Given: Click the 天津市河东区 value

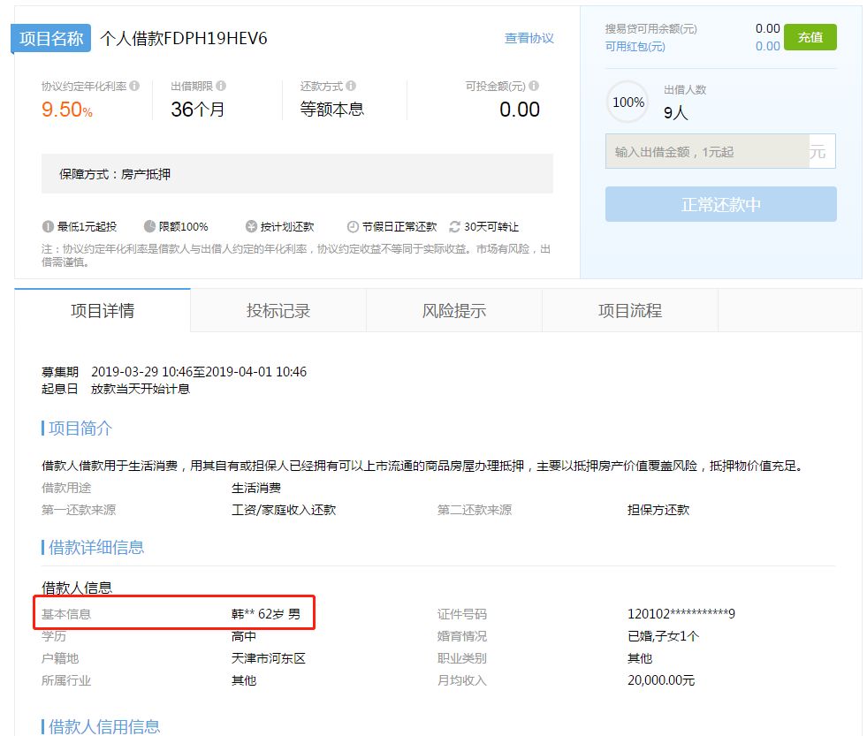Looking at the screenshot, I should pyautogui.click(x=268, y=658).
